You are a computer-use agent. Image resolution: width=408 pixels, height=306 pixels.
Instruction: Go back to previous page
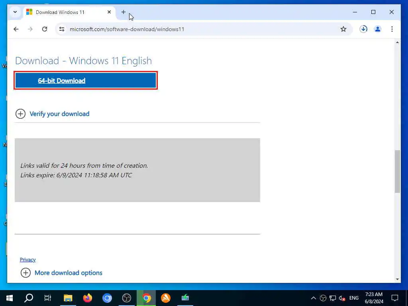pyautogui.click(x=16, y=29)
